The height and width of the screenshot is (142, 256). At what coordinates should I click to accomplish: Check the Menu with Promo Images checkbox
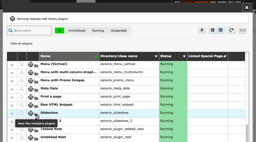coord(22,81)
